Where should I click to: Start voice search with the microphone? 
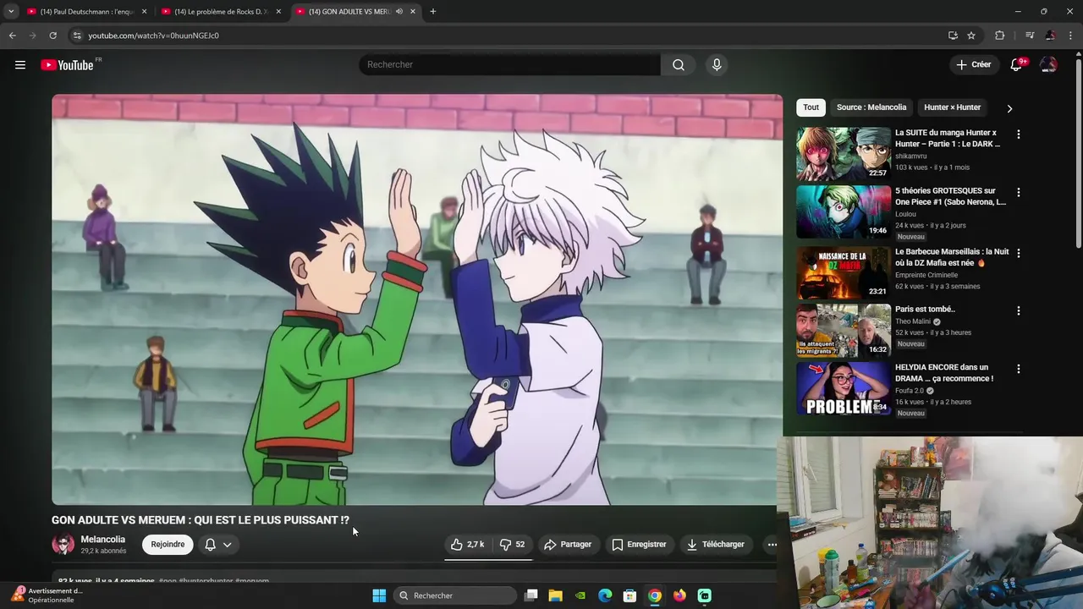[x=717, y=65]
